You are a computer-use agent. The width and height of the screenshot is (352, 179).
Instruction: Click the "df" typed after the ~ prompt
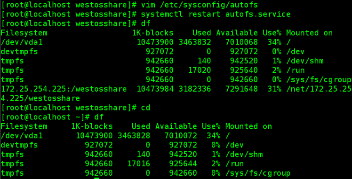pyautogui.click(x=99, y=117)
